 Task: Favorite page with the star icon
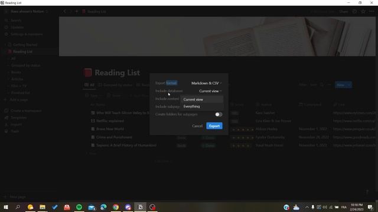pos(363,12)
